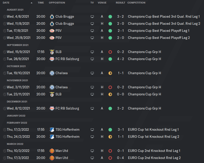Screen dimensions: 204x163
Task: Toggle the tick circle beside Thu, 24/2/2022
Action: [5, 137]
